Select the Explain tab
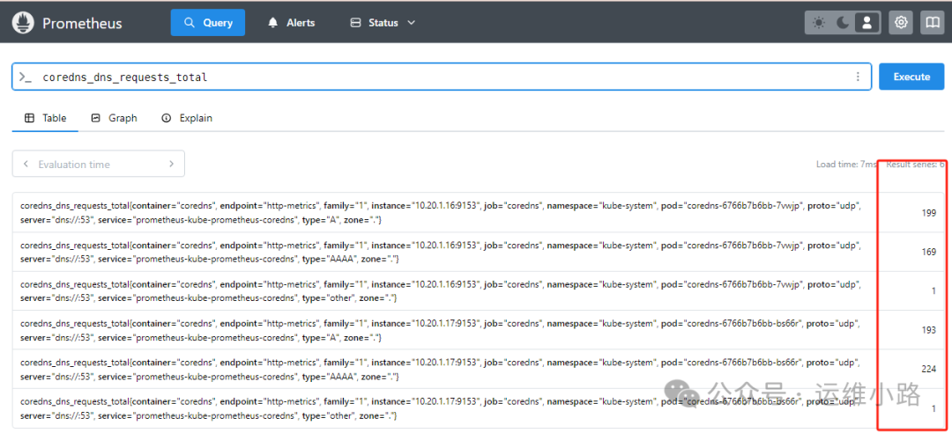952x433 pixels. pyautogui.click(x=187, y=118)
